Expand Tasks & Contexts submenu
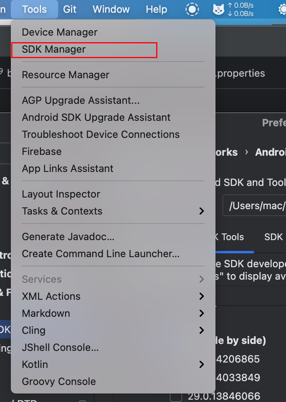286x402 pixels. [x=113, y=211]
